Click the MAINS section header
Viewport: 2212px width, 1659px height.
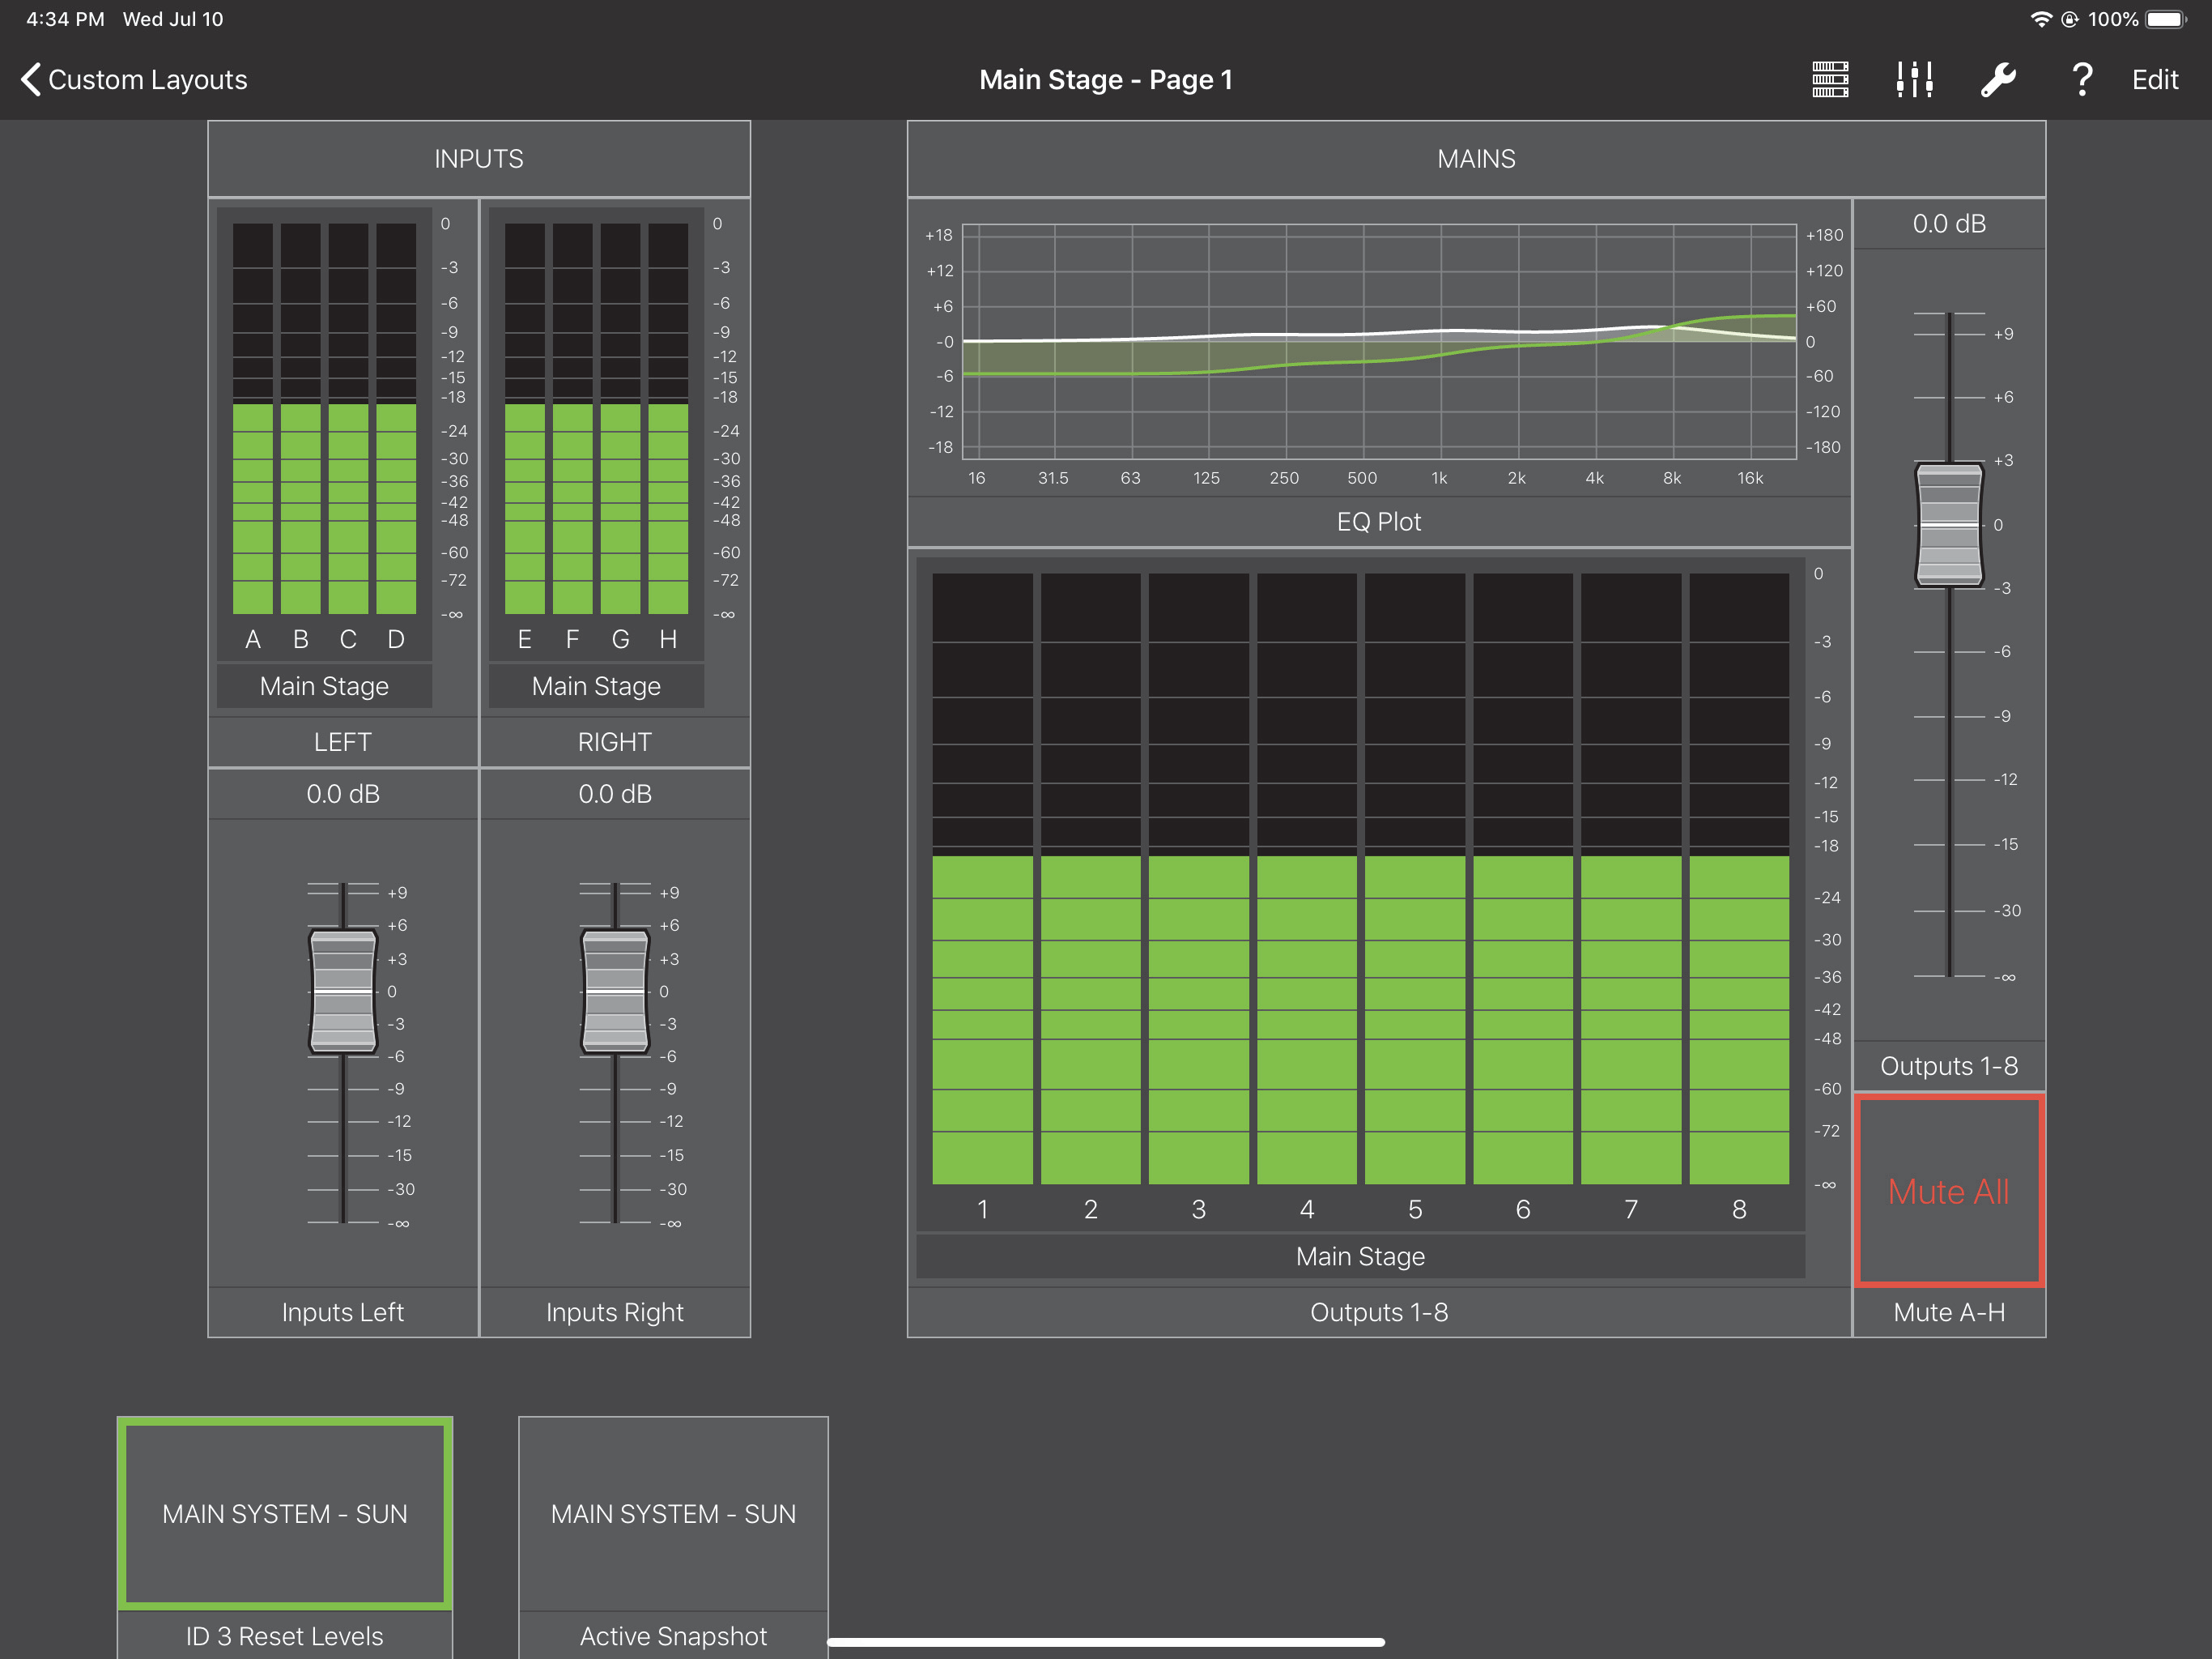[x=1476, y=158]
